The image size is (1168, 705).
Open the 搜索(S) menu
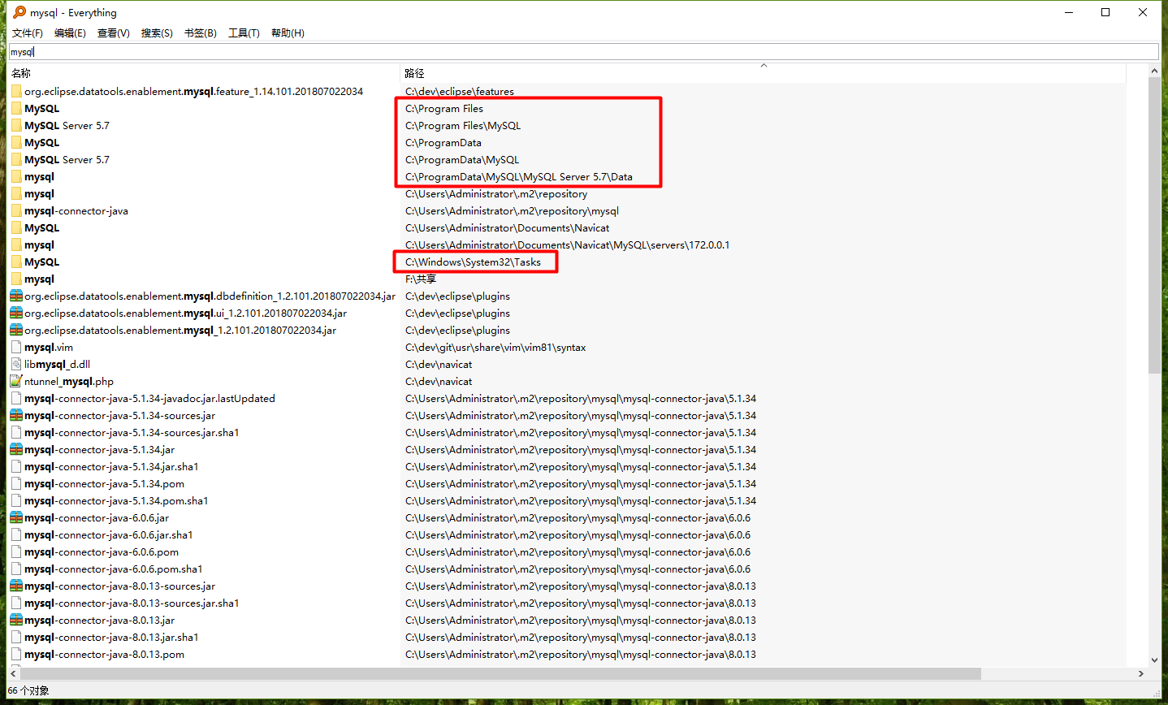pos(157,32)
